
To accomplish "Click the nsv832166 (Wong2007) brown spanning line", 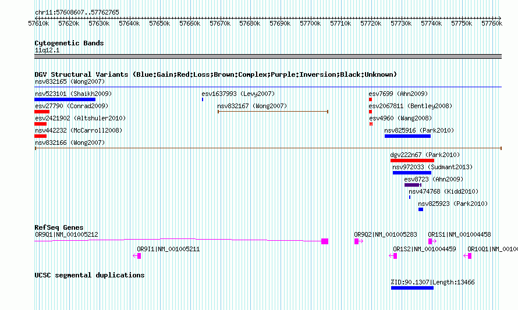I will (x=268, y=148).
